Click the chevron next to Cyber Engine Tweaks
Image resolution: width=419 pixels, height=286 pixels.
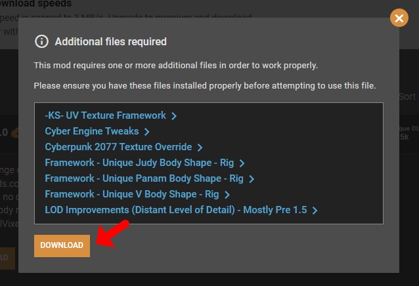click(147, 132)
